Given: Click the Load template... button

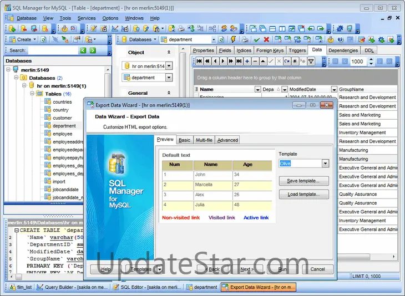Looking at the screenshot, I should (x=304, y=195).
